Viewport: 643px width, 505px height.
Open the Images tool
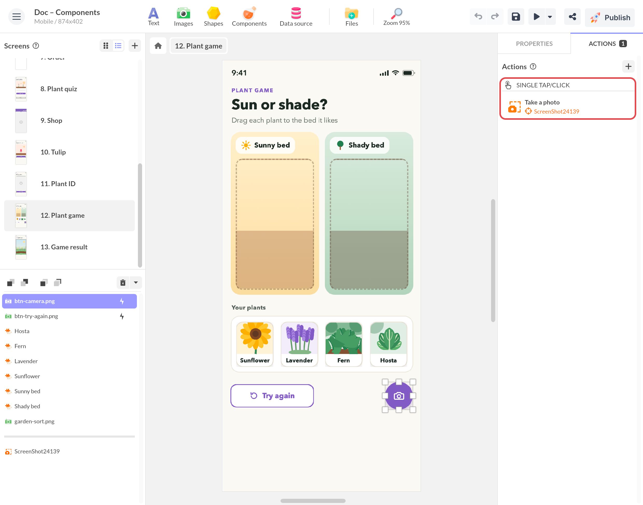click(x=183, y=17)
